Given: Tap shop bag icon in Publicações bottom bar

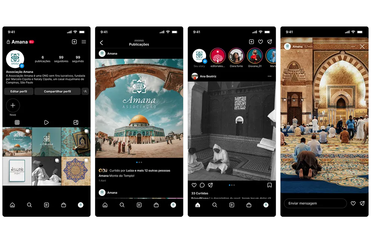Looking at the screenshot, I should click(x=156, y=205).
